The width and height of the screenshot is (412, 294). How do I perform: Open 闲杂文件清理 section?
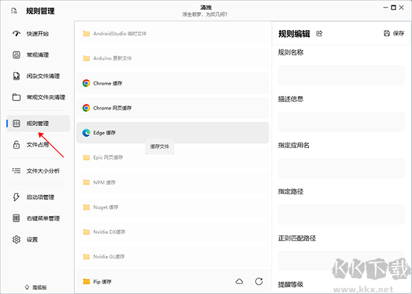38,76
